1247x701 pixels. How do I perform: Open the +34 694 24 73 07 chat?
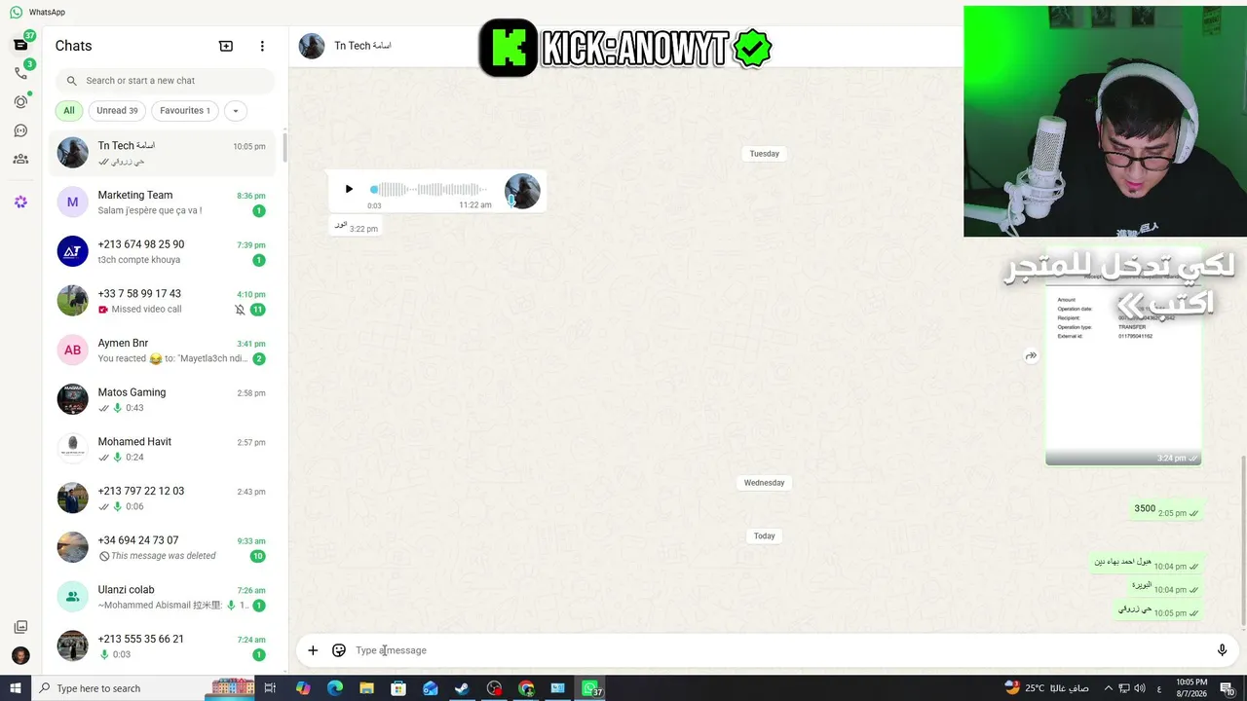click(x=163, y=547)
